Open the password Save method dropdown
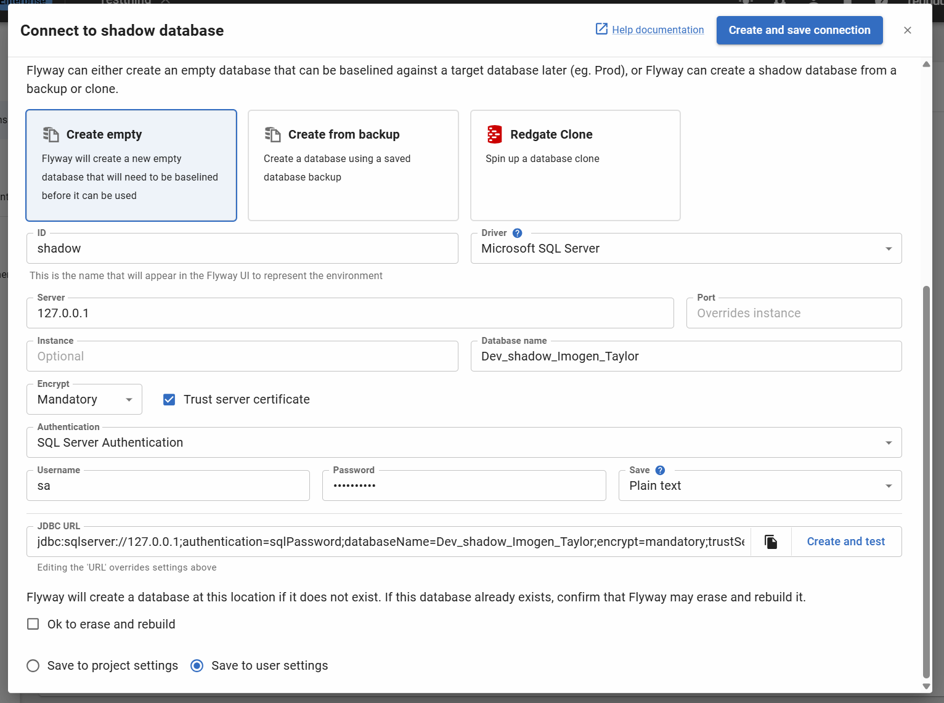 760,486
